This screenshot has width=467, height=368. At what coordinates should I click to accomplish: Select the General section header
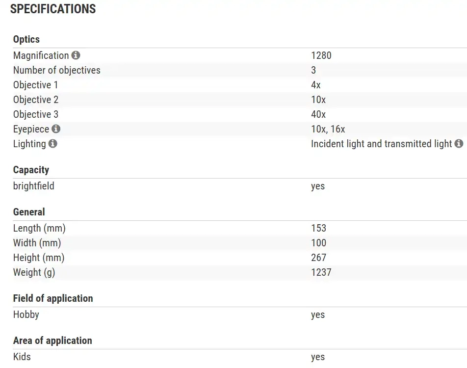pyautogui.click(x=29, y=212)
